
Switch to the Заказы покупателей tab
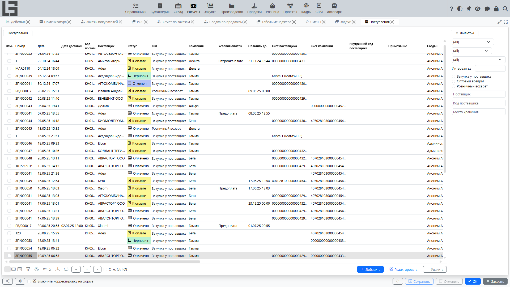point(102,22)
